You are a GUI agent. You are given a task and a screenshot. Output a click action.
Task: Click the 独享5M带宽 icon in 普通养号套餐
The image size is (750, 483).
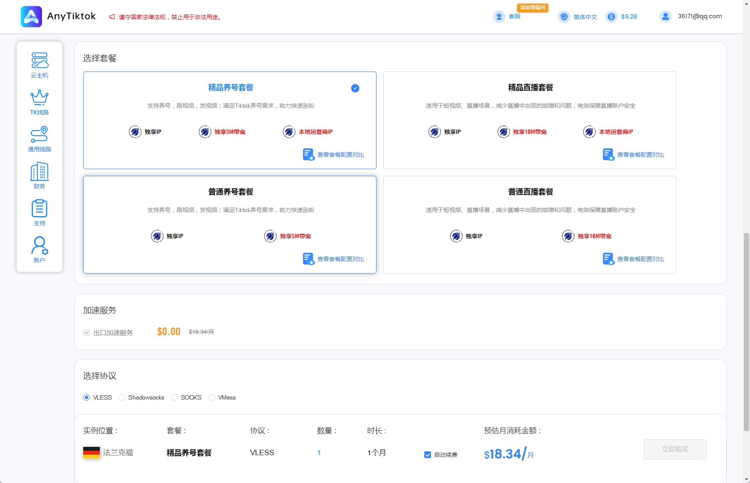click(x=270, y=236)
